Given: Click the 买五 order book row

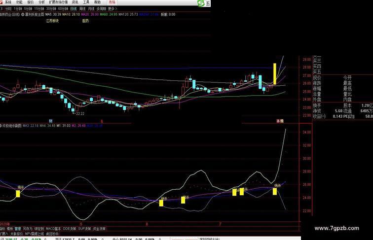Looking at the screenshot, I should (x=317, y=72).
